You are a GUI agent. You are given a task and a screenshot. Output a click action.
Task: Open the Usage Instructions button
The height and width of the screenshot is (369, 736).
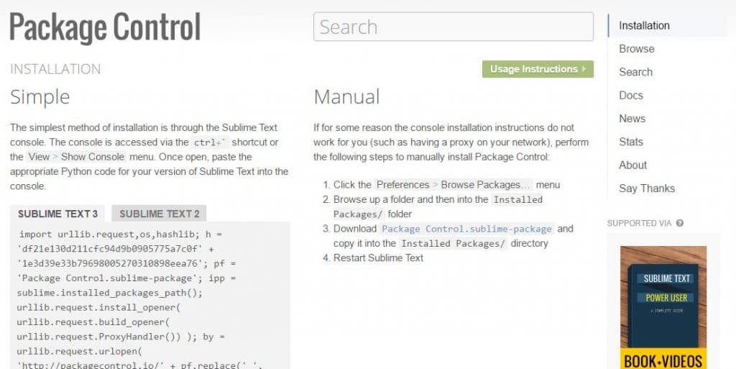tap(538, 69)
